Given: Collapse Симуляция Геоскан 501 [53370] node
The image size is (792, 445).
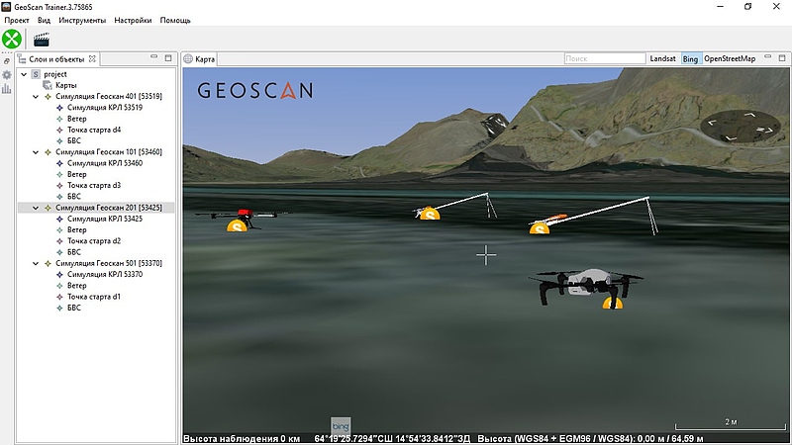Looking at the screenshot, I should tap(36, 263).
